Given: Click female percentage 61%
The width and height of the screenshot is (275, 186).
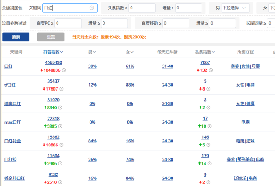Looking at the screenshot, I should click(130, 66).
